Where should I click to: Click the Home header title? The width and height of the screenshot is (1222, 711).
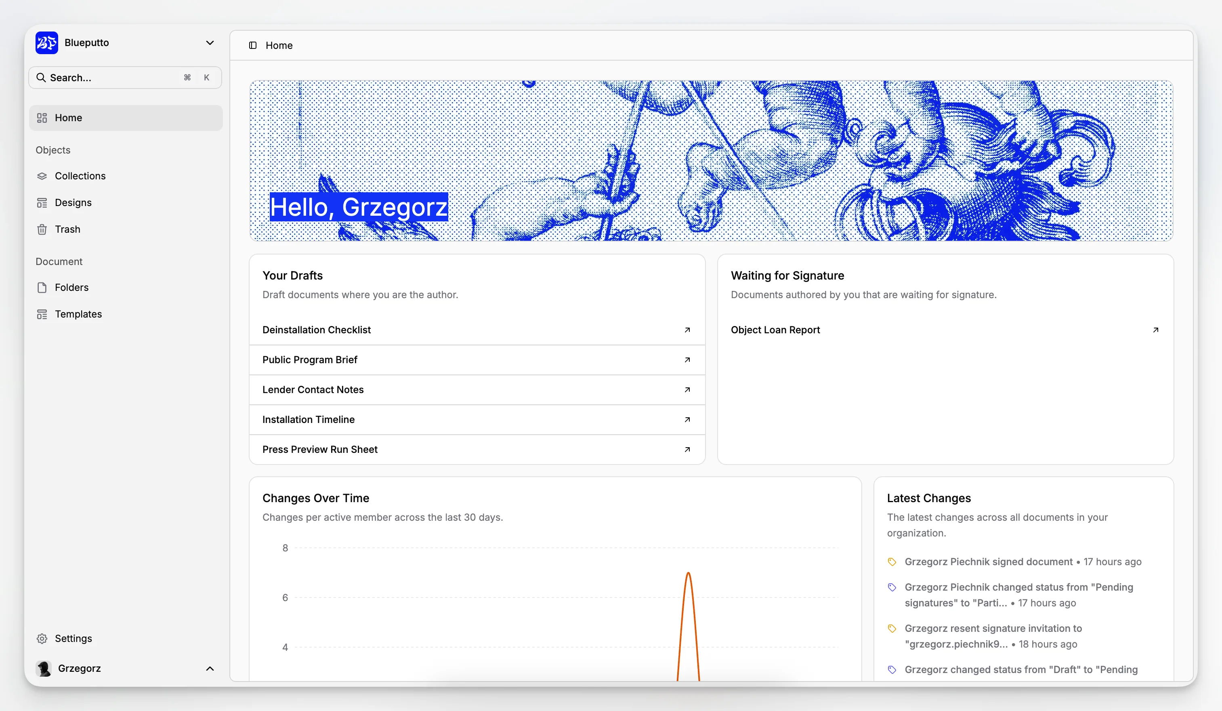279,45
